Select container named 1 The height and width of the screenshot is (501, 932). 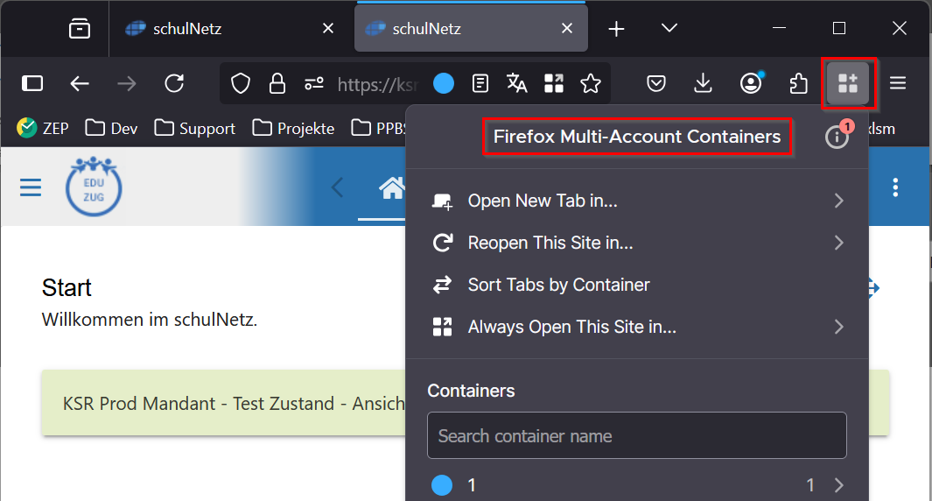click(x=637, y=485)
